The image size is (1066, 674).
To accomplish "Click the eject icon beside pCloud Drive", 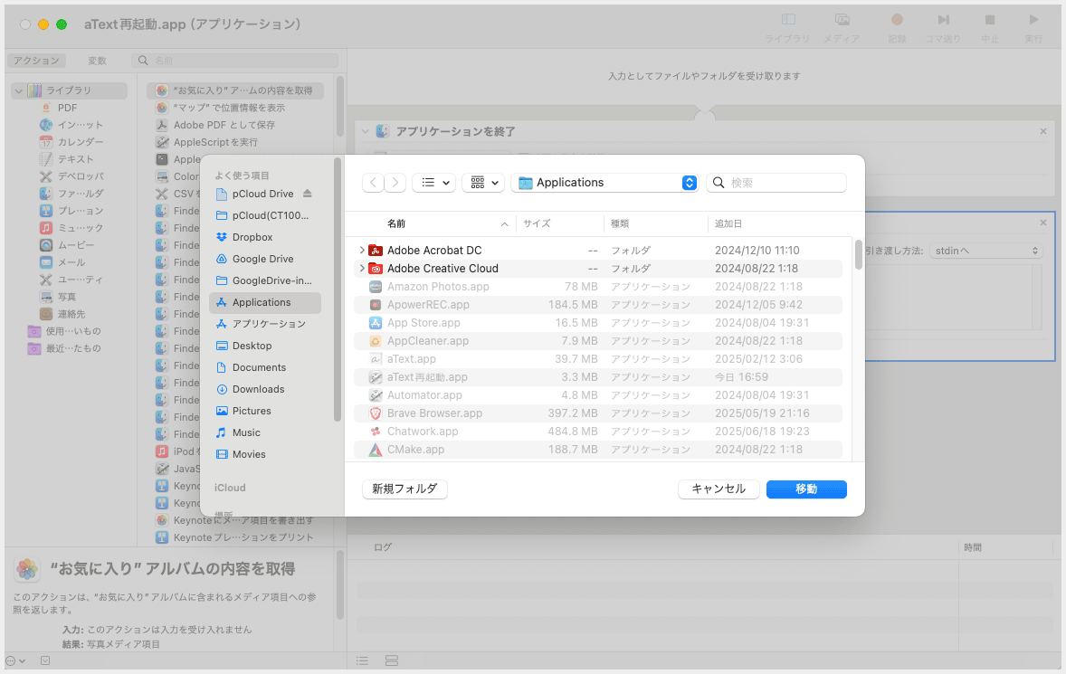I will tap(307, 194).
